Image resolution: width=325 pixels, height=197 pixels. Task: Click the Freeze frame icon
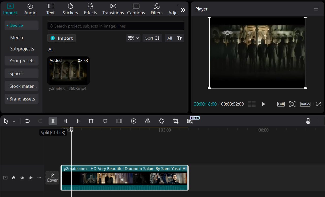pyautogui.click(x=119, y=121)
